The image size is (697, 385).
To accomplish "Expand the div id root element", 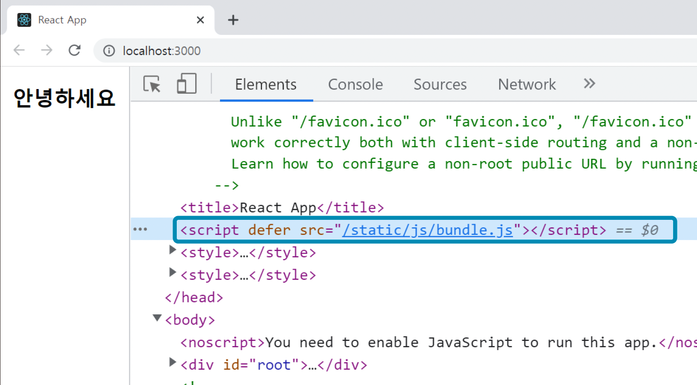I will click(172, 362).
